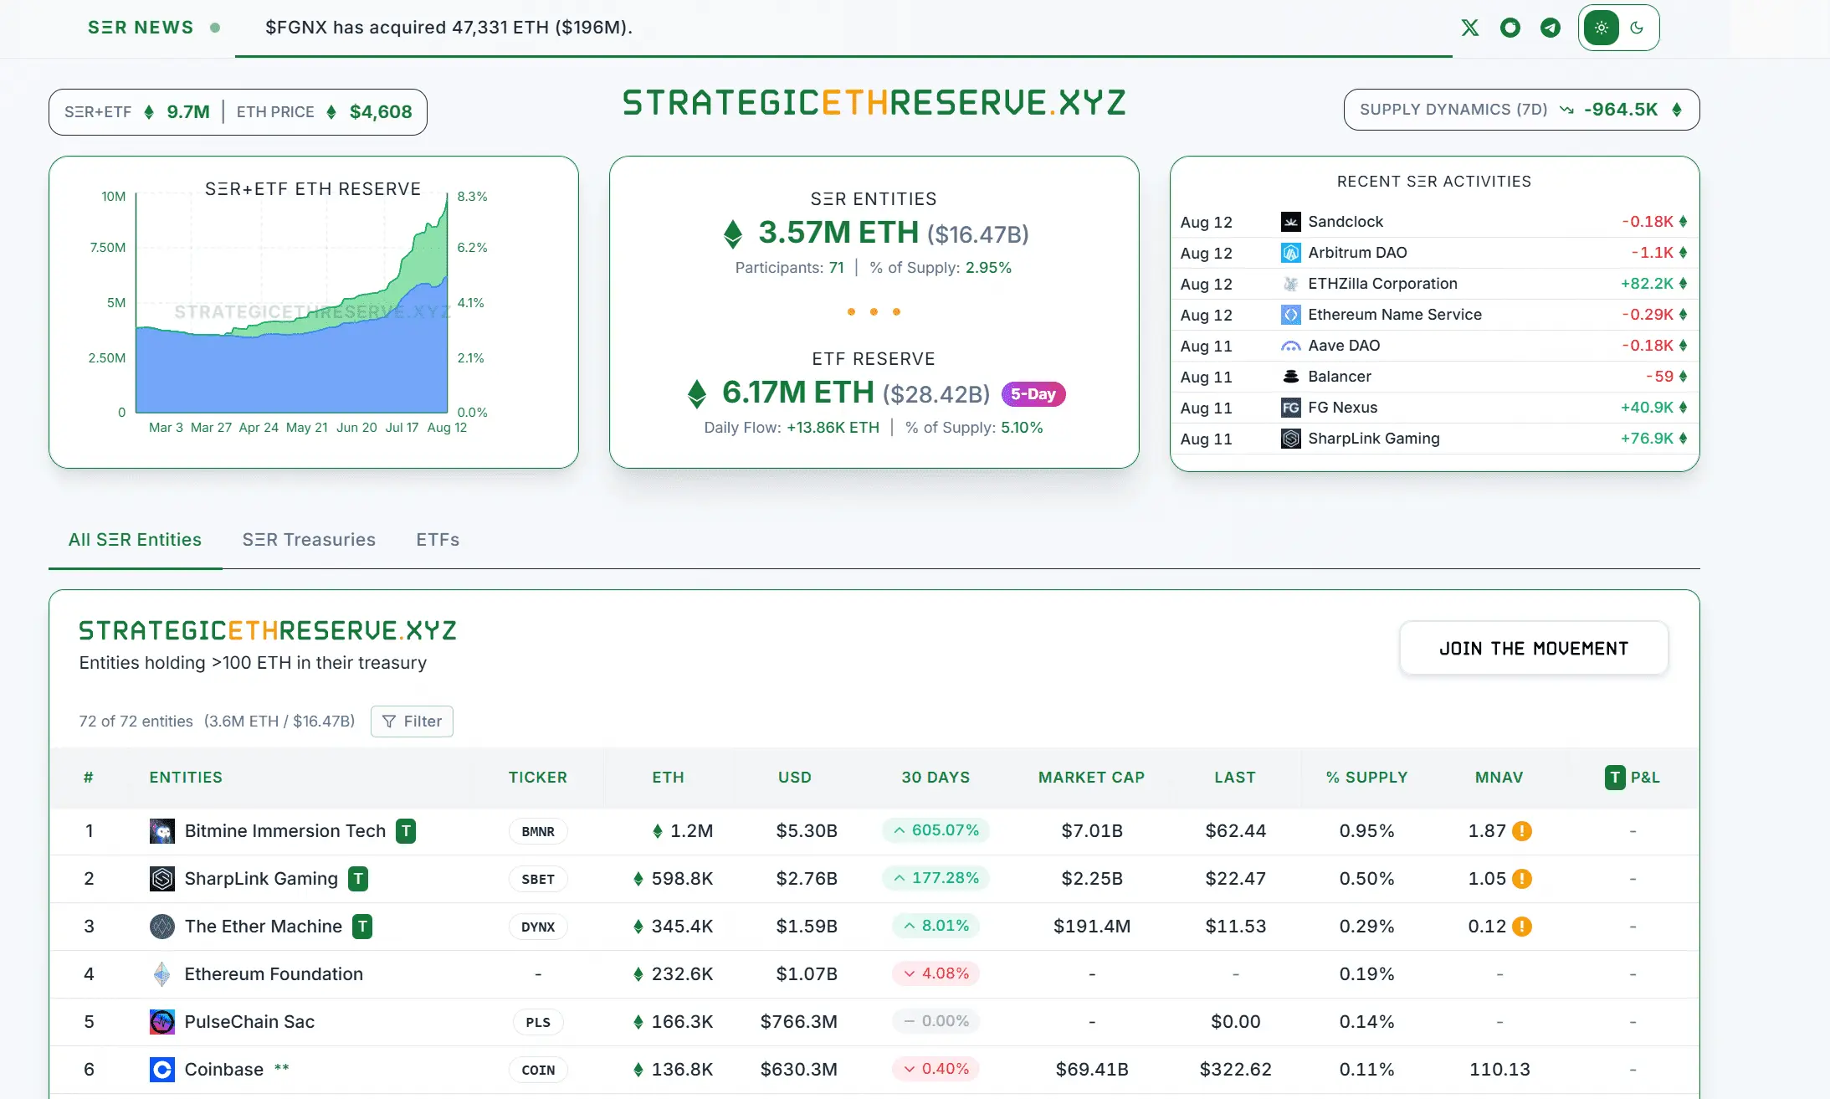Click the warning icon beside MNAV 0.12

tap(1522, 927)
